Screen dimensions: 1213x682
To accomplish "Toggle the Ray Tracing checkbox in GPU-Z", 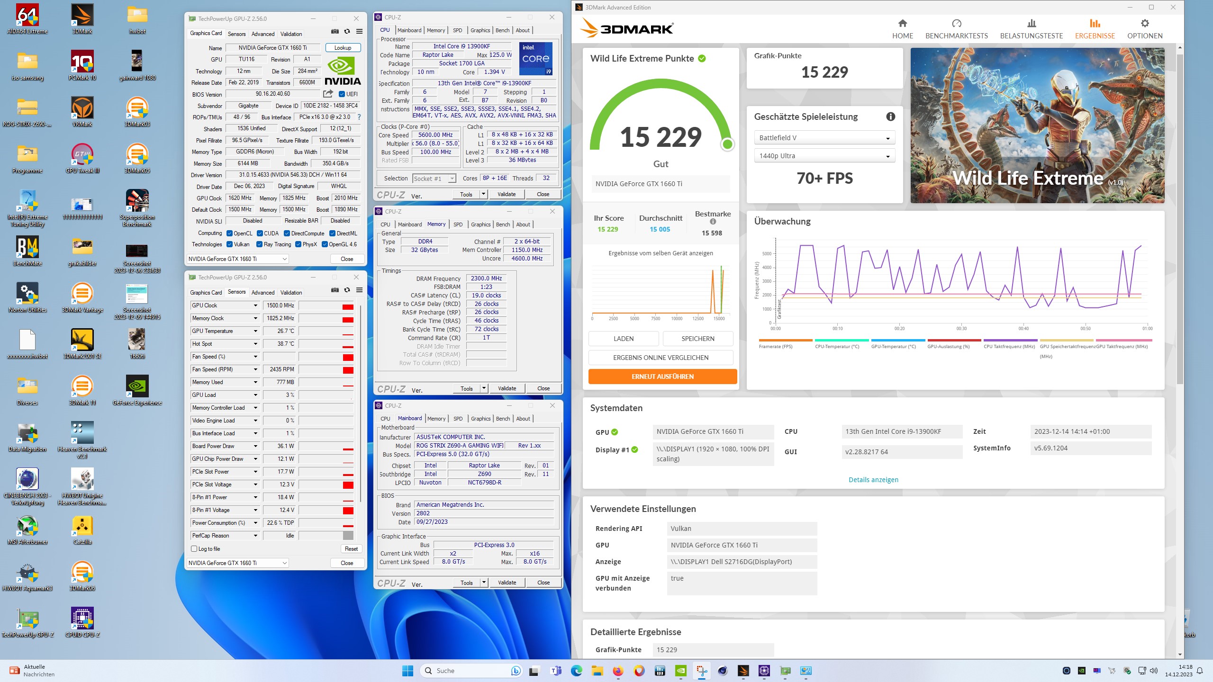I will click(259, 244).
